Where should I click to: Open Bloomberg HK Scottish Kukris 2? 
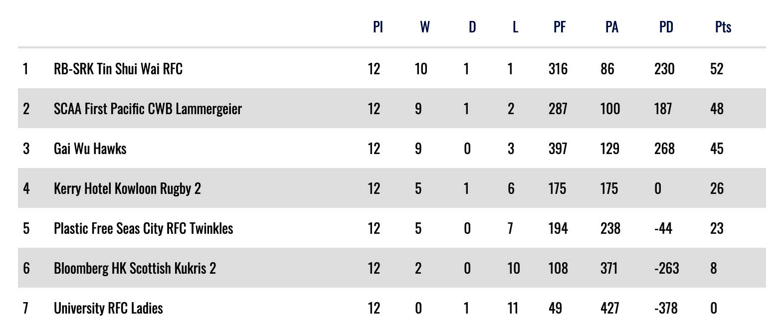click(x=135, y=268)
